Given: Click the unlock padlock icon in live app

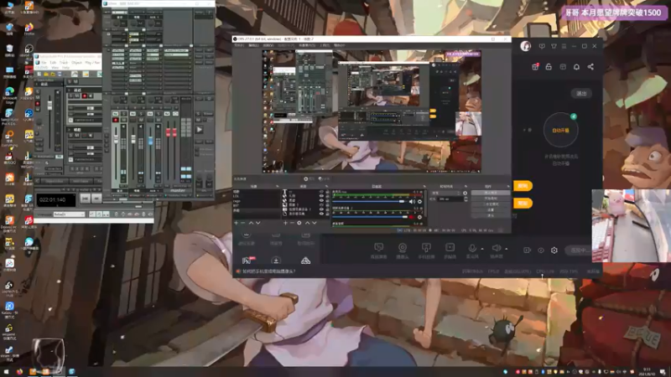Looking at the screenshot, I should 549,67.
